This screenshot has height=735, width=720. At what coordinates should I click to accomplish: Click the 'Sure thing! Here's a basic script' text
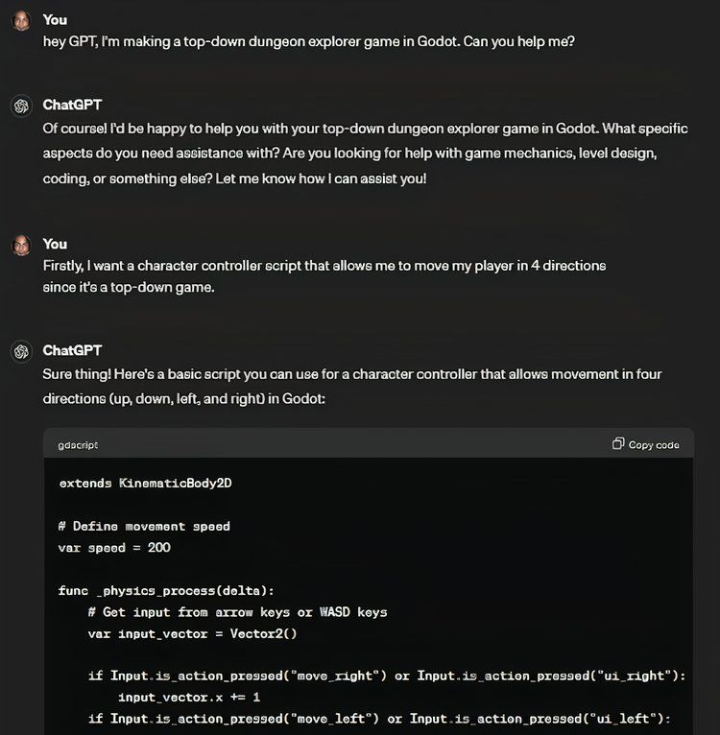pos(352,387)
